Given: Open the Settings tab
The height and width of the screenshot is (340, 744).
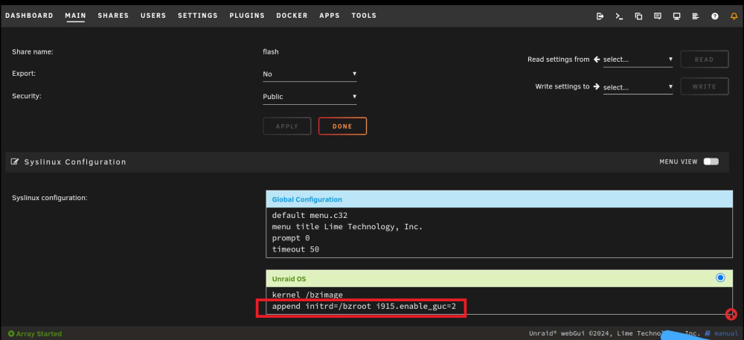Looking at the screenshot, I should tap(198, 16).
